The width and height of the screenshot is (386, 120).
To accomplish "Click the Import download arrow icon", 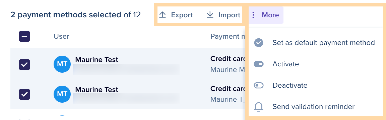I will [x=210, y=15].
